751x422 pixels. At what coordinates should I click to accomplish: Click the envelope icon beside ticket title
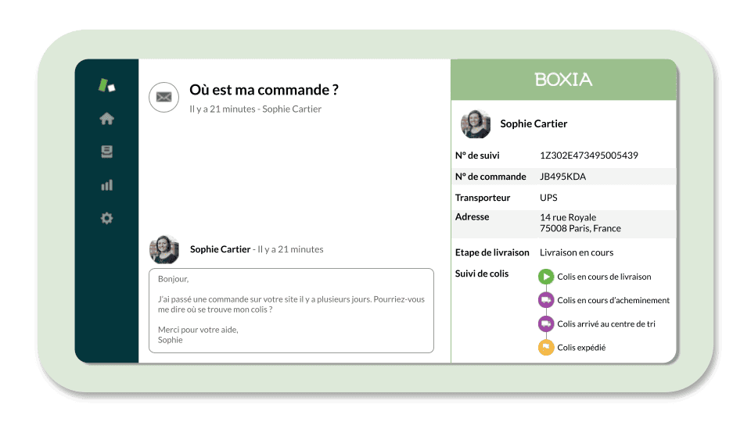pos(163,97)
